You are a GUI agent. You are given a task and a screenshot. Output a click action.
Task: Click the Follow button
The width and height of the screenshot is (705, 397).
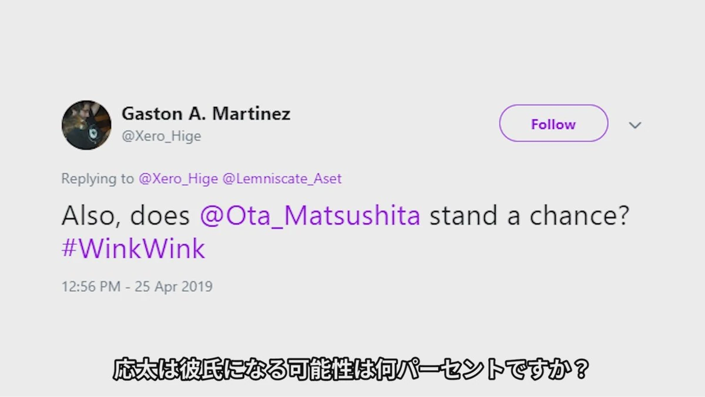[x=553, y=124]
